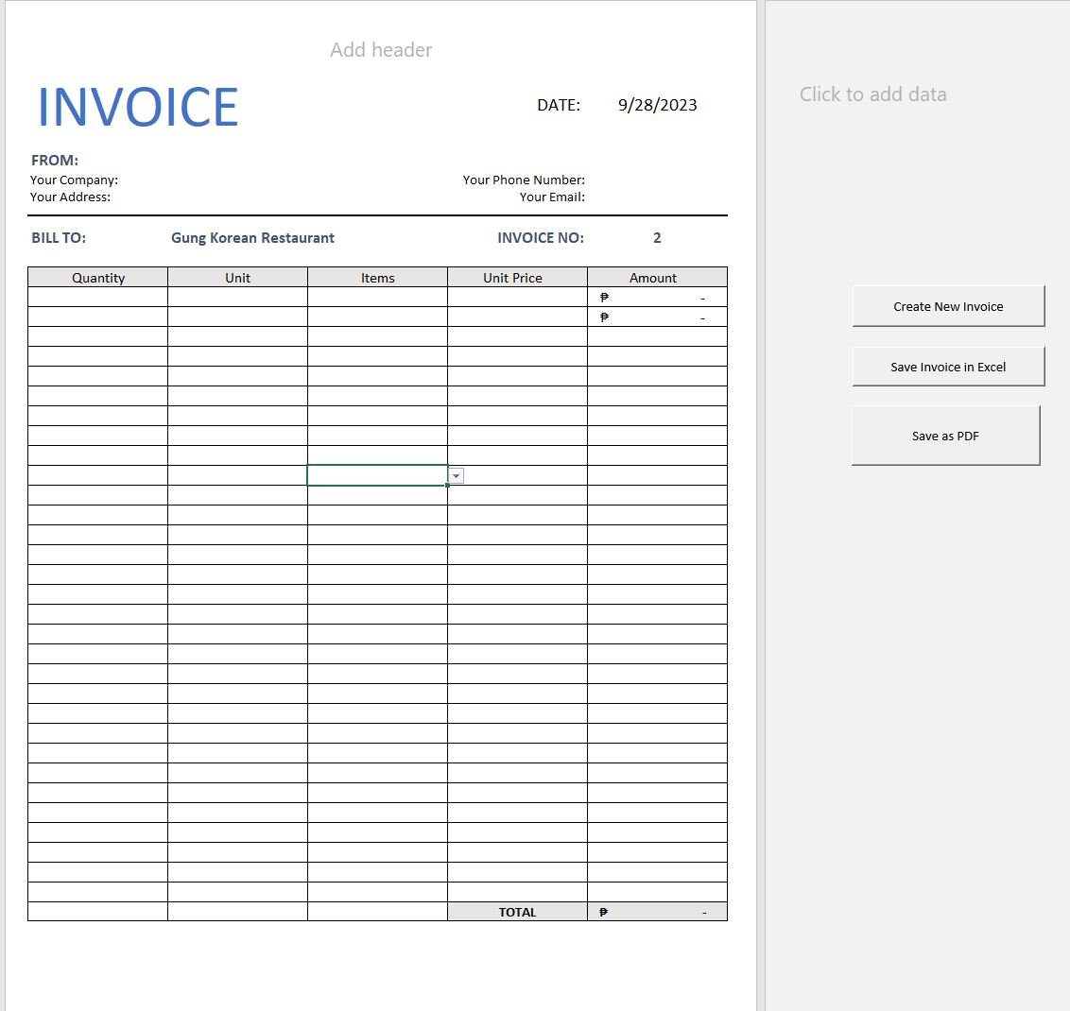Image resolution: width=1070 pixels, height=1011 pixels.
Task: Select the invoice number cell showing 2
Action: tap(657, 237)
